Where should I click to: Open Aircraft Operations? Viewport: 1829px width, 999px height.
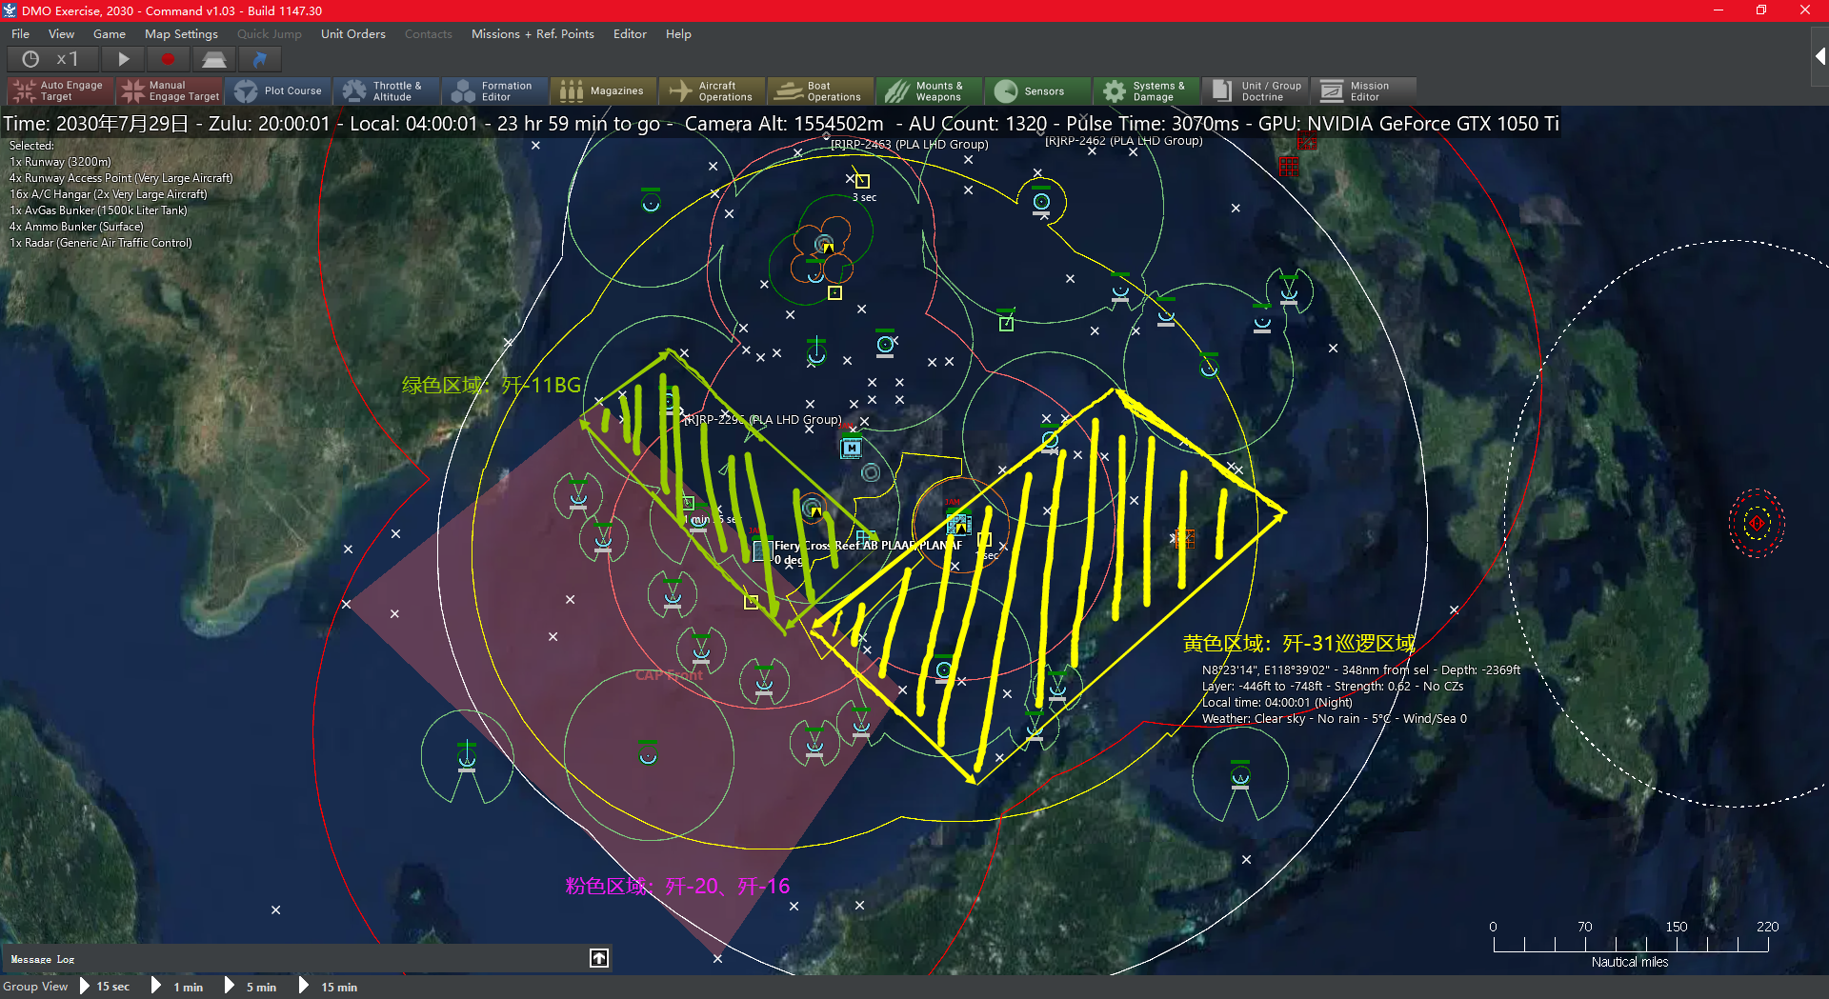(712, 90)
